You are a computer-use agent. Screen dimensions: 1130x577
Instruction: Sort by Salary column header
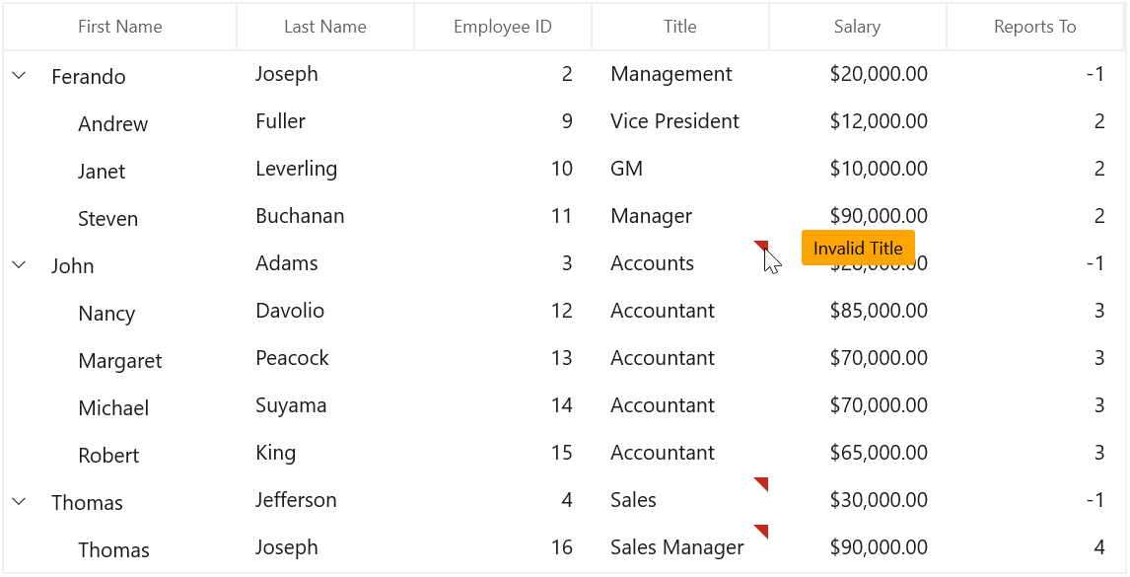coord(858,27)
